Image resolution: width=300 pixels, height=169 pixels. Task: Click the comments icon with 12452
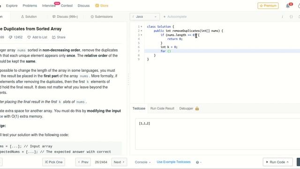(10, 37)
